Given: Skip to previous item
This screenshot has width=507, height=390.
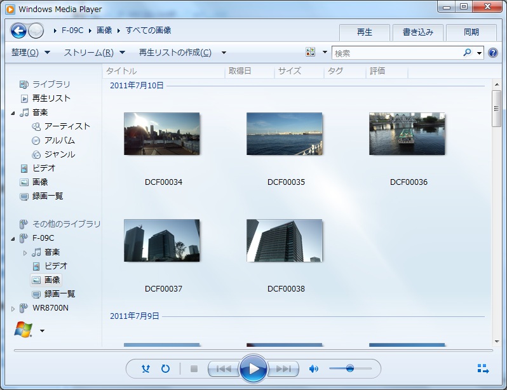Looking at the screenshot, I should click(x=224, y=368).
